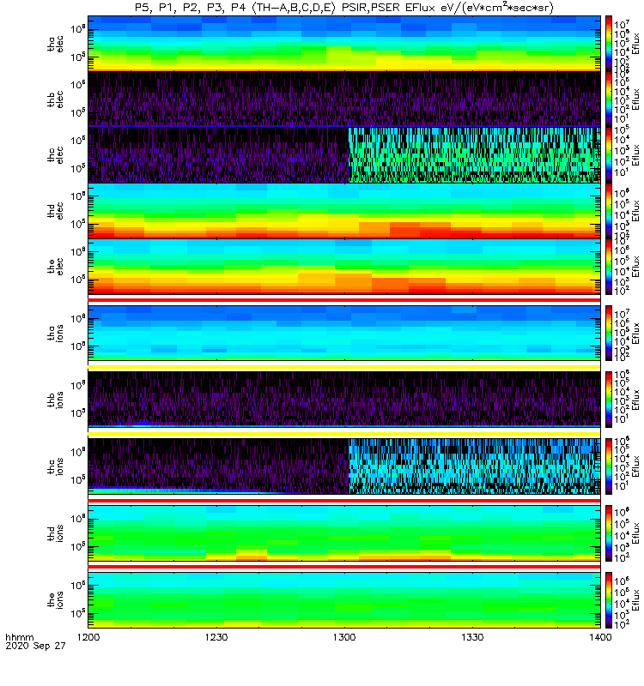Click the thc ions color scale bar
This screenshot has height=686, width=644.
609,466
